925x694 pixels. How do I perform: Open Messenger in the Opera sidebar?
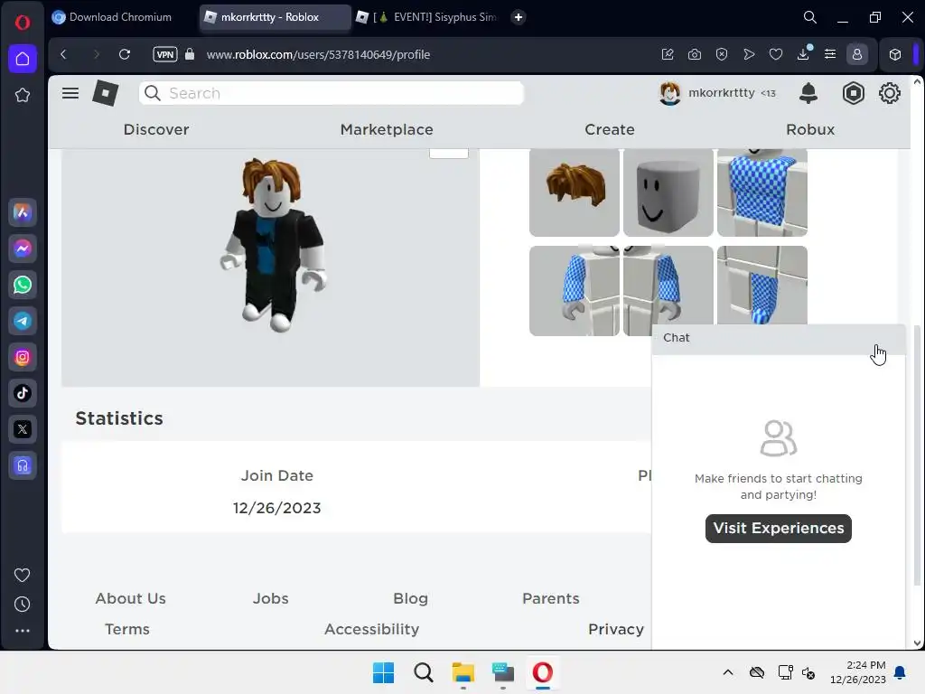click(x=23, y=249)
